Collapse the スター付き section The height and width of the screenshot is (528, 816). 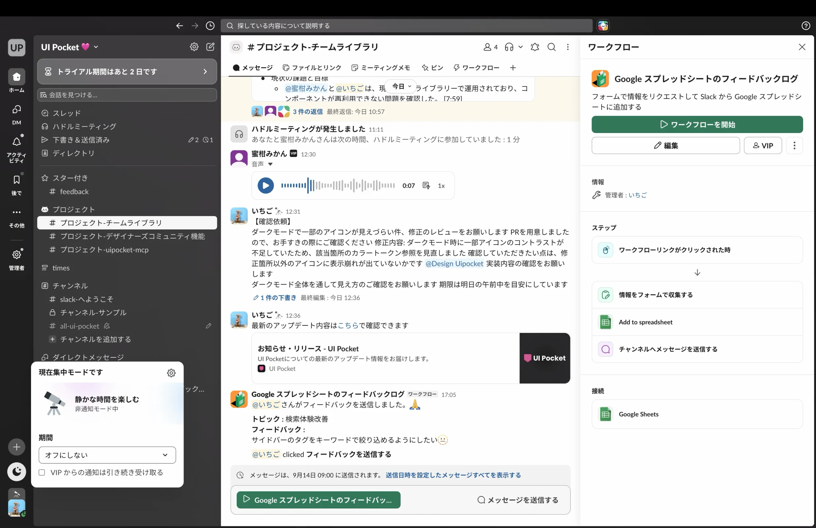(x=70, y=178)
